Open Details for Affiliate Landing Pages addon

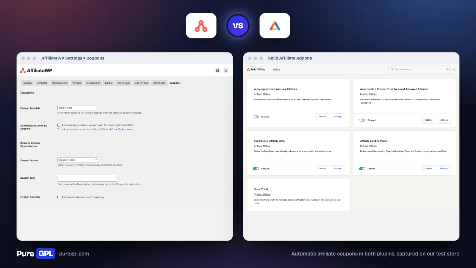click(x=429, y=169)
